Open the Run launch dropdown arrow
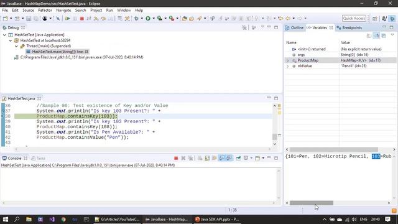398x224 pixels. 154,18
